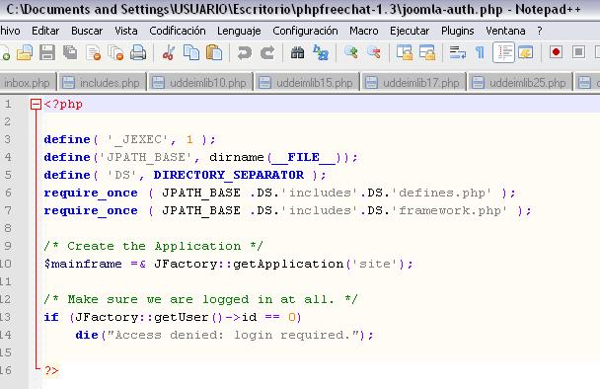
Task: Click JFactory::getUser on line 13
Action: (141, 317)
